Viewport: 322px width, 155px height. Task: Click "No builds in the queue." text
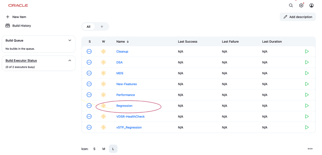[20, 49]
